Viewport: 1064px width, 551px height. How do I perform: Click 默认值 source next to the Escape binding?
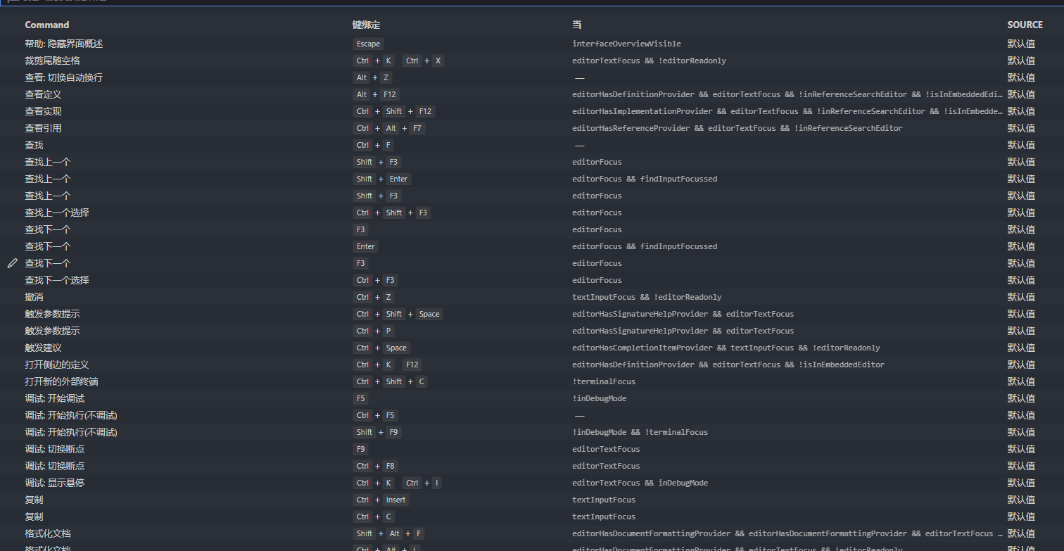coord(1021,43)
